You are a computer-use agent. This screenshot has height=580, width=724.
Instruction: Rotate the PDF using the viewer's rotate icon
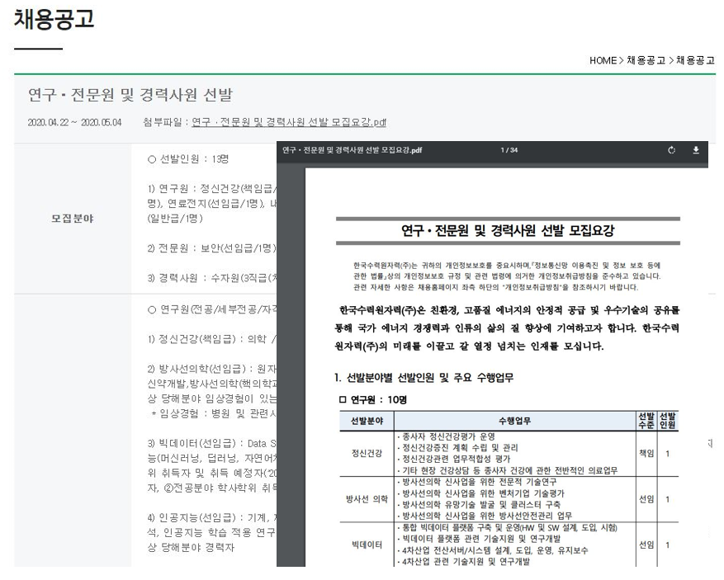coord(671,150)
